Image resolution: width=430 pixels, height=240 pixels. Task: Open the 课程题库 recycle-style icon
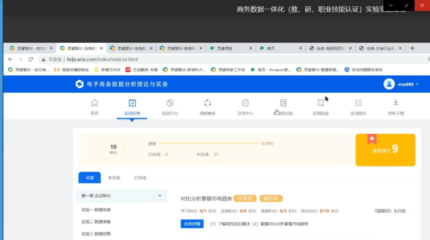click(x=207, y=103)
